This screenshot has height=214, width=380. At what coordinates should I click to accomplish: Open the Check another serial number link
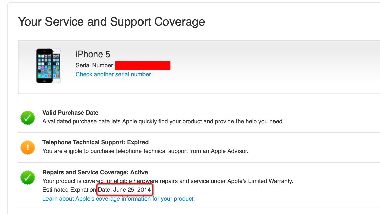coord(113,74)
